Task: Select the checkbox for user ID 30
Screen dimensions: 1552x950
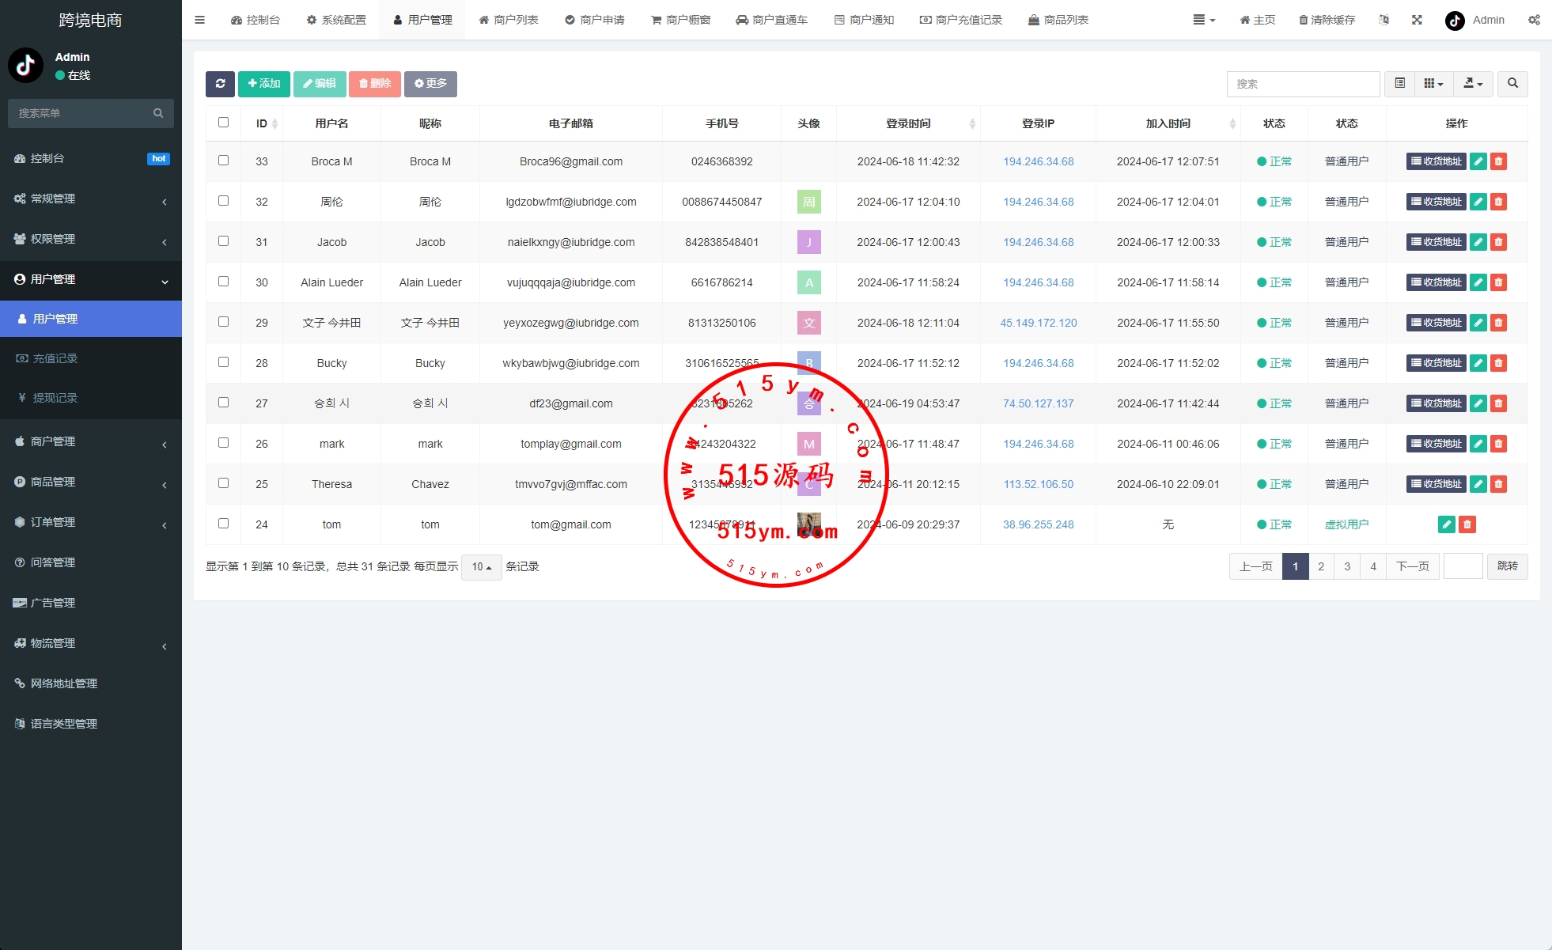Action: 223,282
